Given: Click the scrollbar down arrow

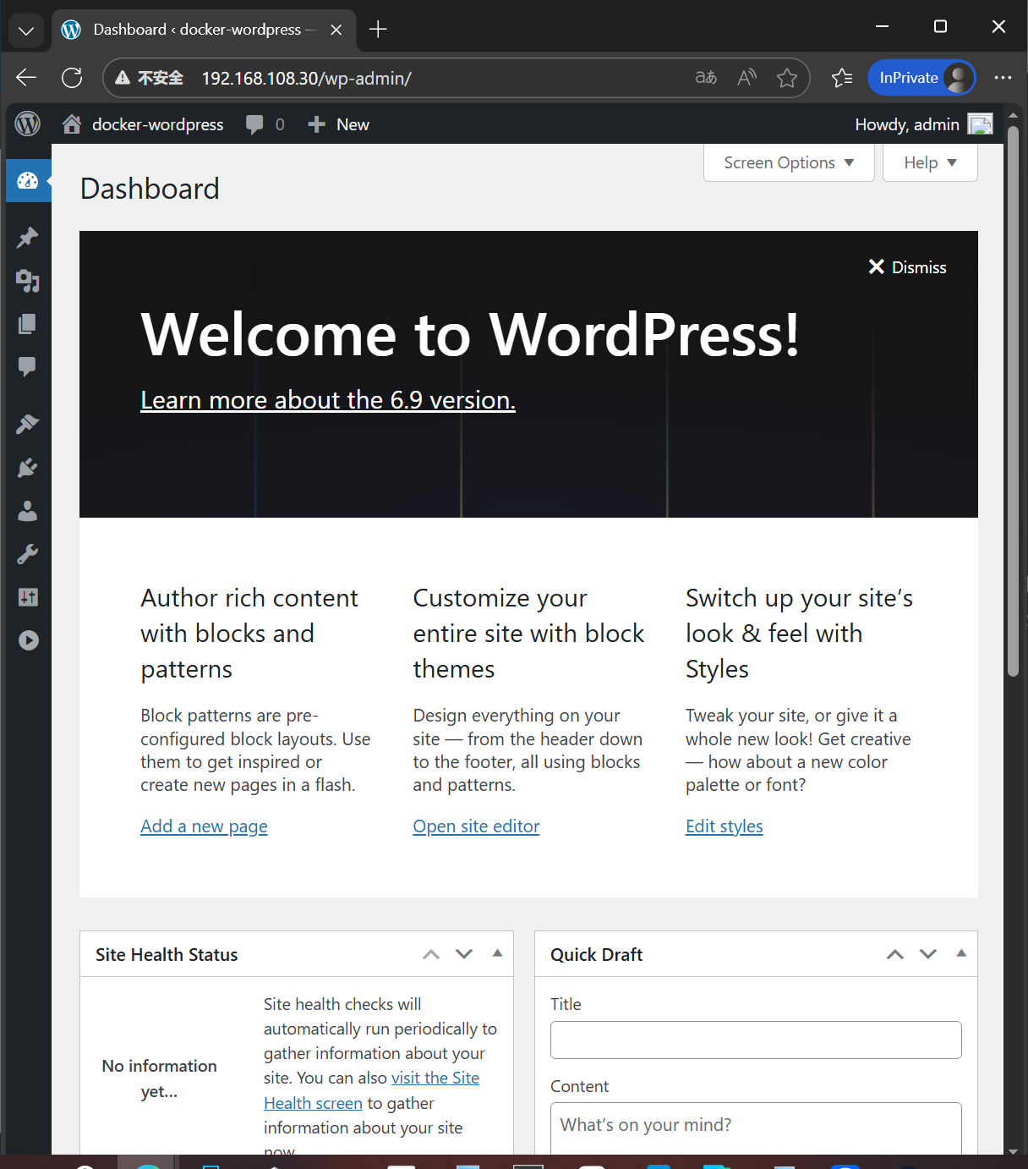Looking at the screenshot, I should 1014,1151.
